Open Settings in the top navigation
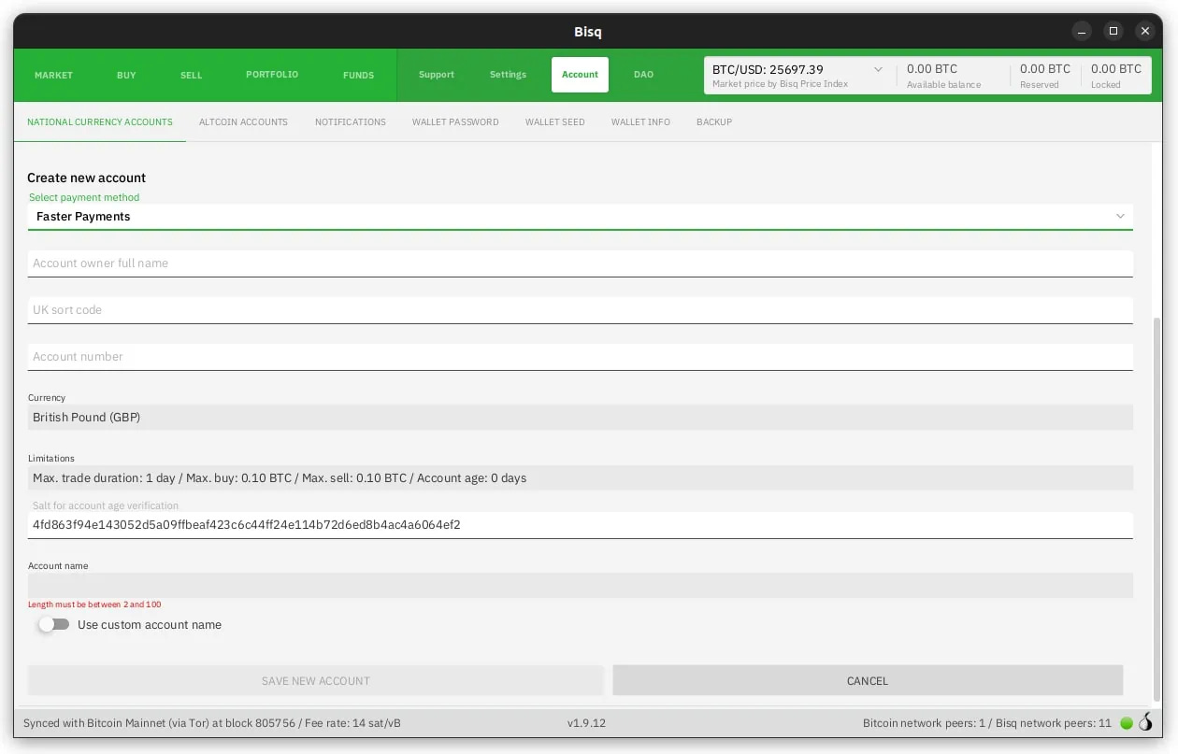This screenshot has height=754, width=1178. pos(508,75)
